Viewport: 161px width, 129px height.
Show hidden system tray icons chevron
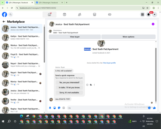140,121
